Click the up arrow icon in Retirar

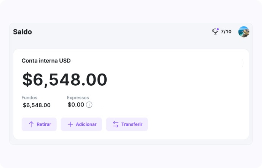(x=31, y=124)
